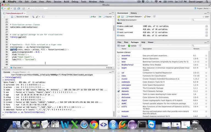The width and height of the screenshot is (211, 132).
Task: Refresh the Environment pane
Action: click(154, 16)
